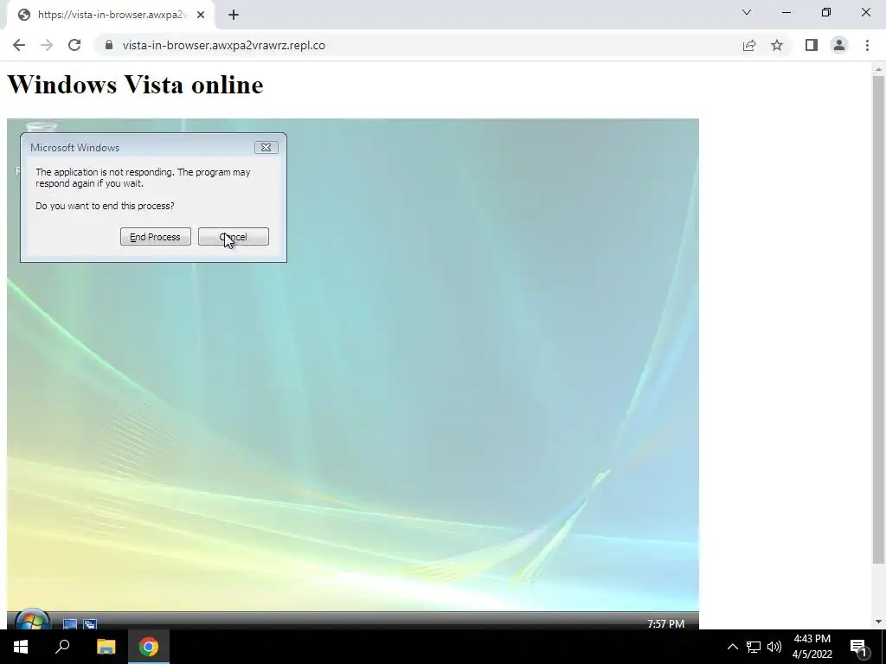Click the Vista Start orb

[x=32, y=619]
